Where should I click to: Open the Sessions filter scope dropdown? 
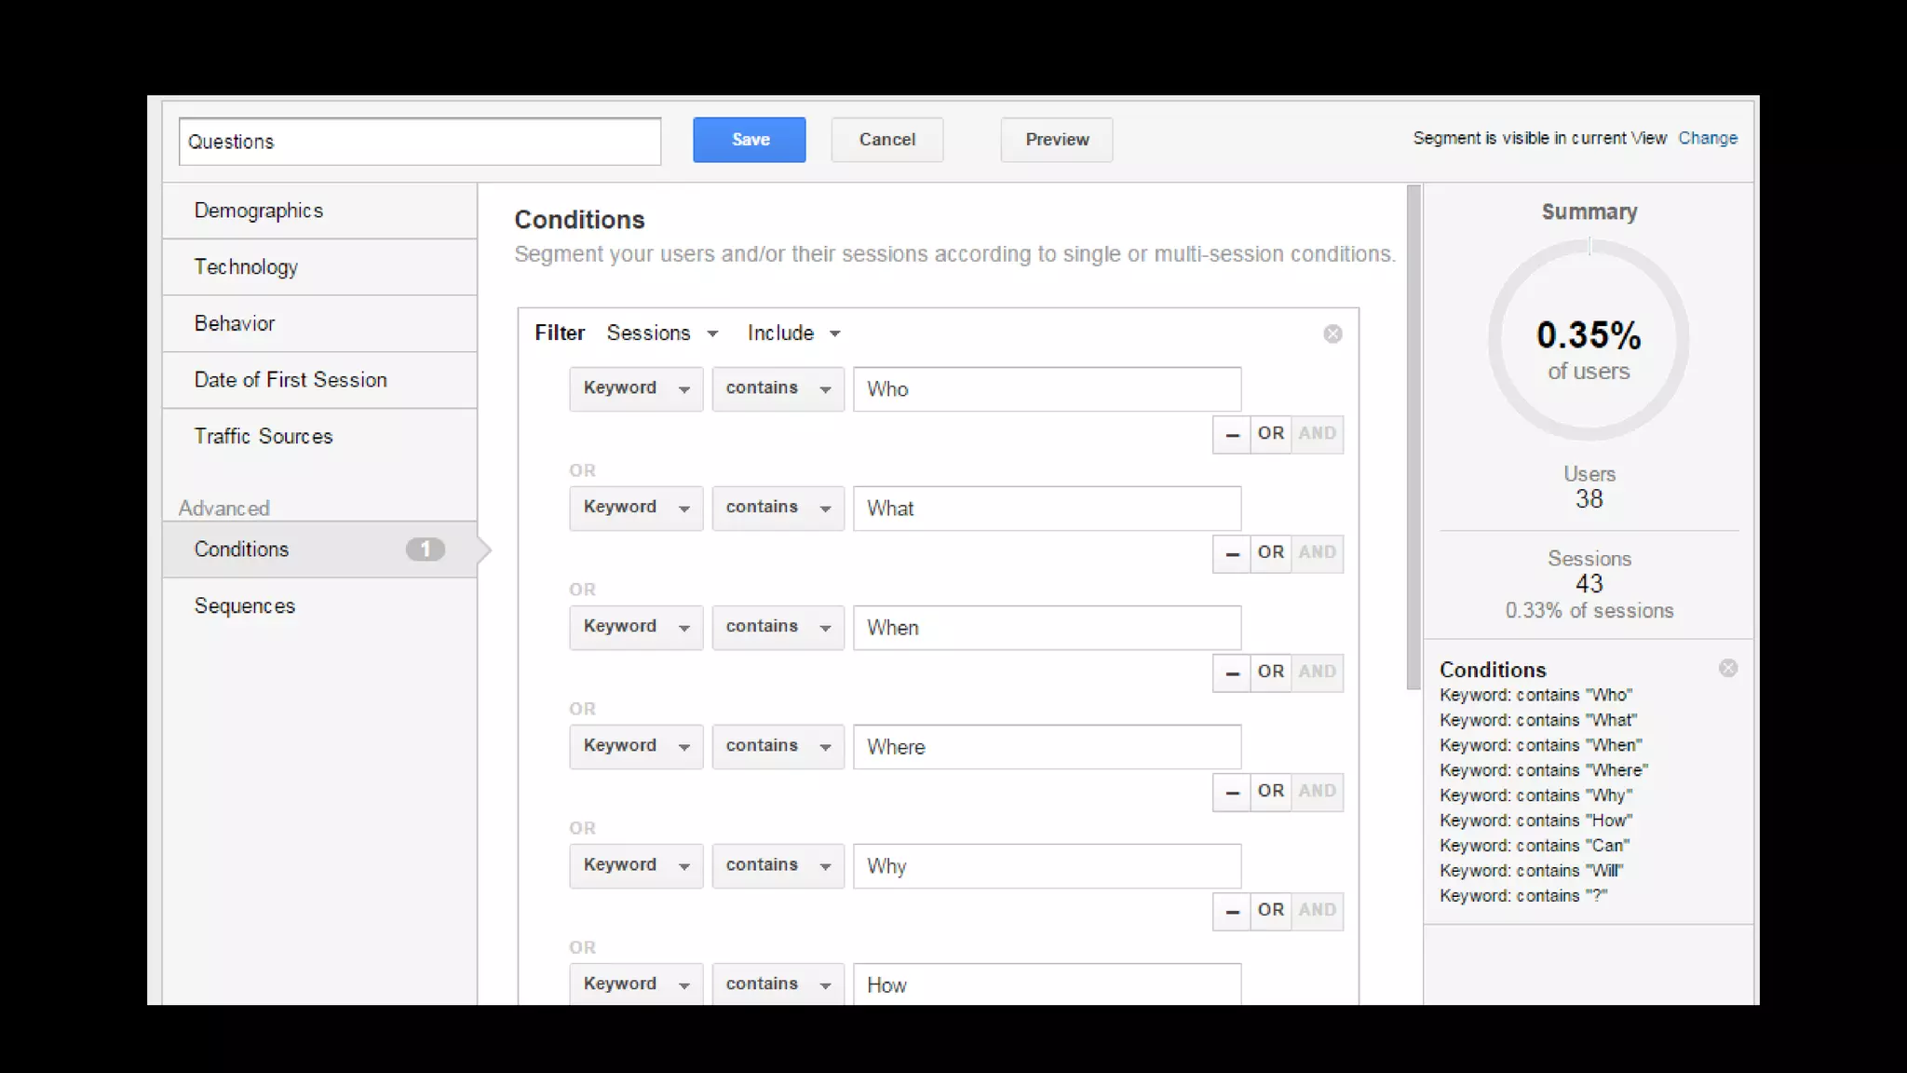[x=662, y=333]
